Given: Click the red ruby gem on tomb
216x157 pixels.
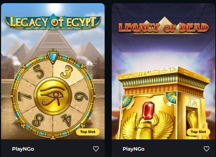Looking at the screenshot, I should pyautogui.click(x=148, y=110).
